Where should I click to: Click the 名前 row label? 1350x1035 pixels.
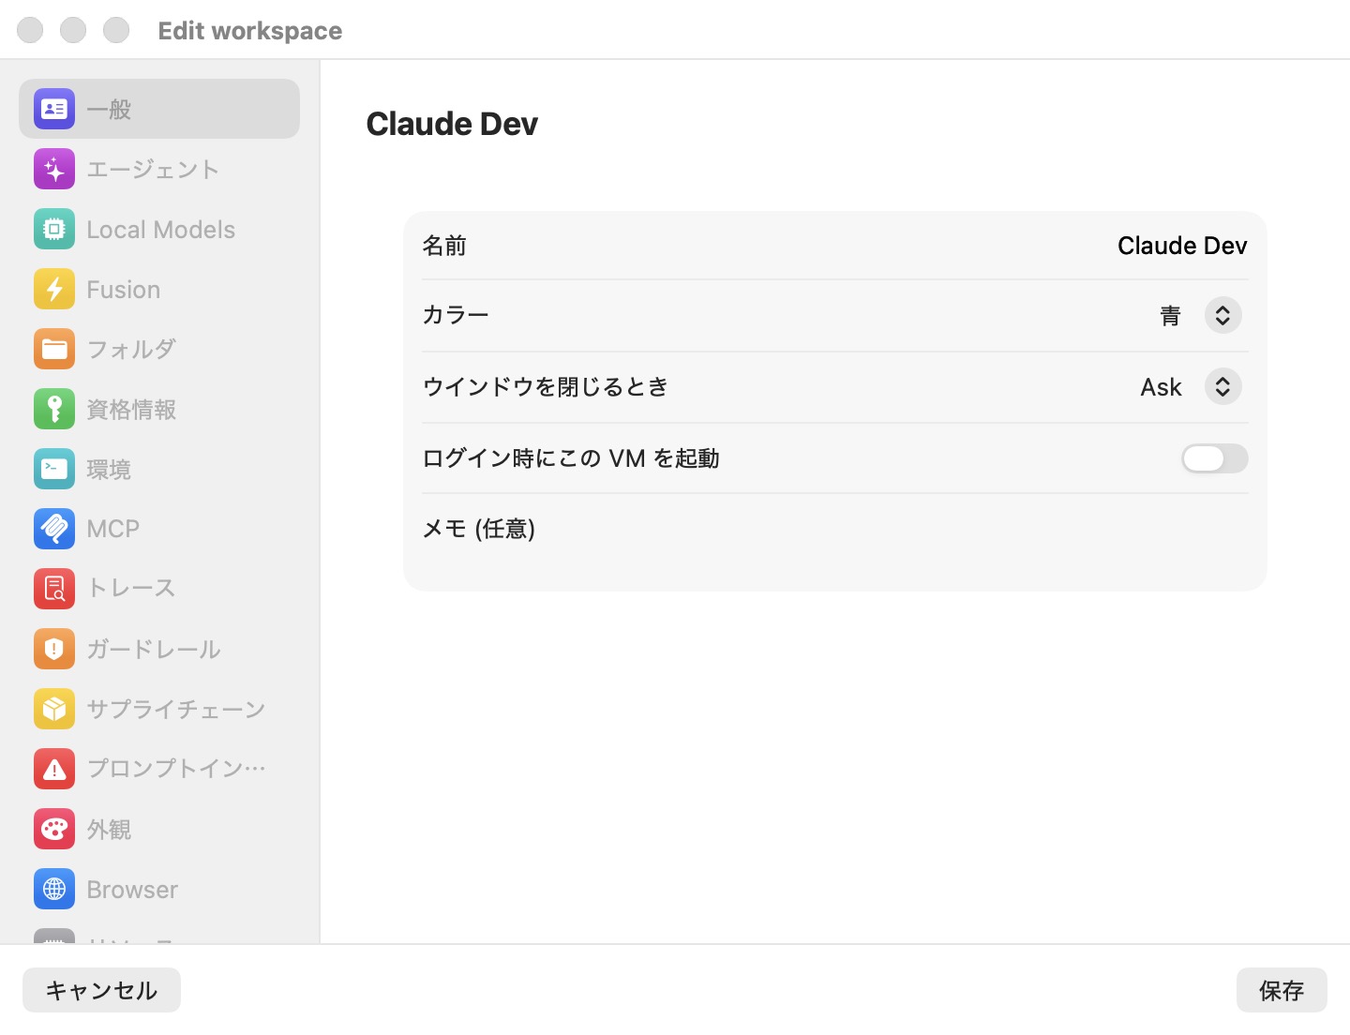pyautogui.click(x=444, y=246)
